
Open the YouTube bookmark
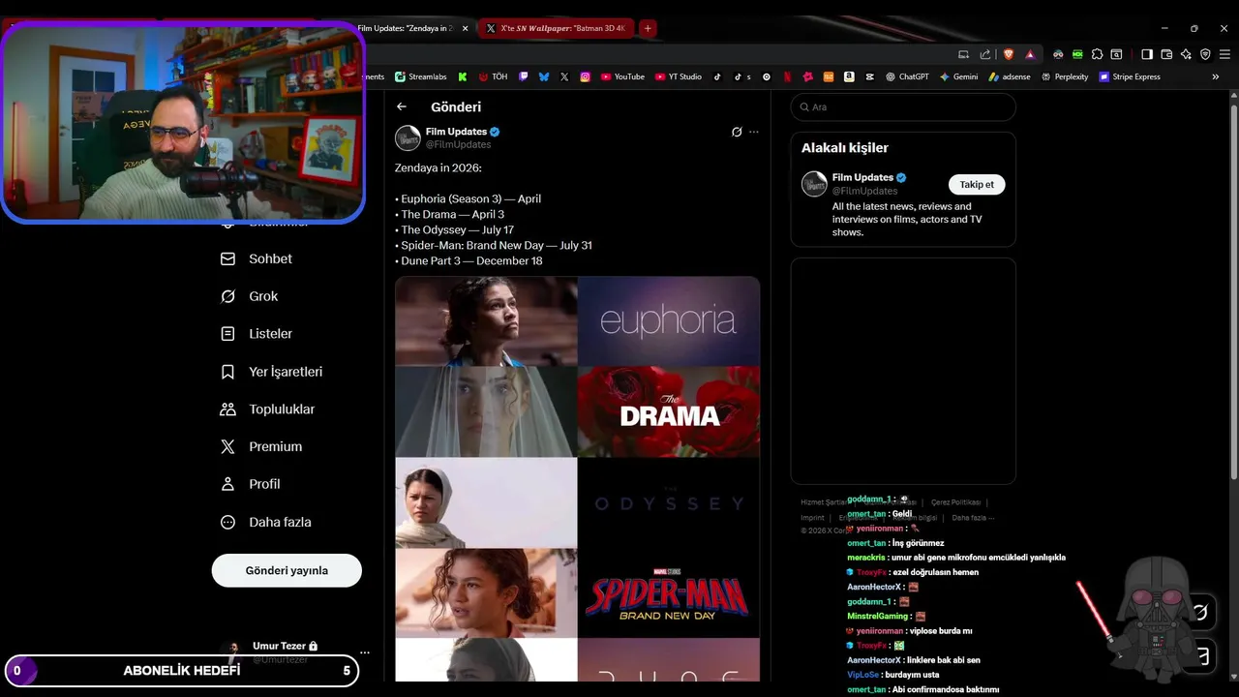[622, 76]
